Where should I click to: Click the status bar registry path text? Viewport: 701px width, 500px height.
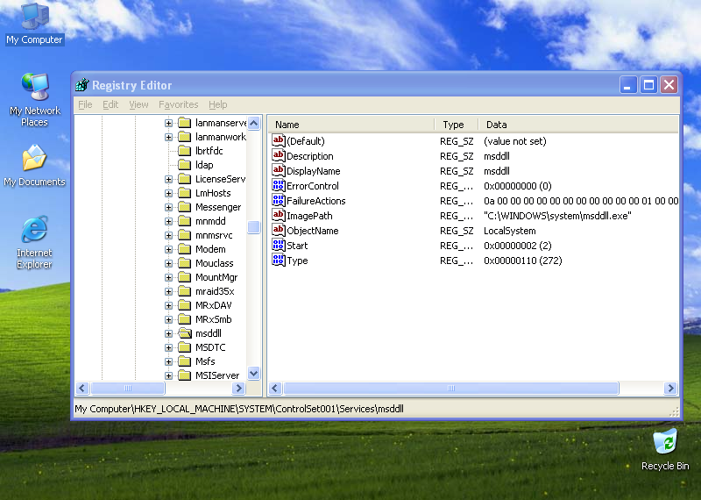[238, 409]
